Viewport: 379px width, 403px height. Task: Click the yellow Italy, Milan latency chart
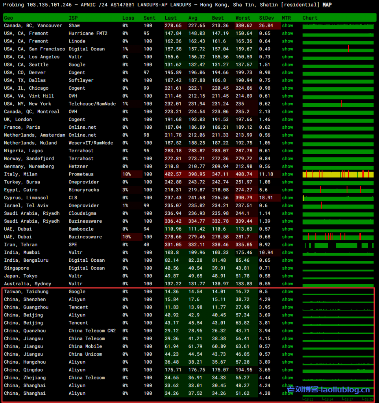(x=338, y=174)
